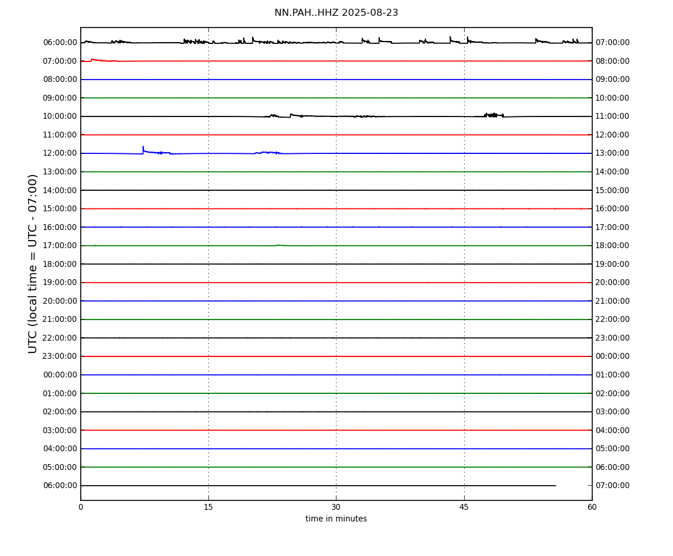Click the plot title NN.PAH..HHZ 2025-08-23
The height and width of the screenshot is (556, 673).
click(x=336, y=13)
